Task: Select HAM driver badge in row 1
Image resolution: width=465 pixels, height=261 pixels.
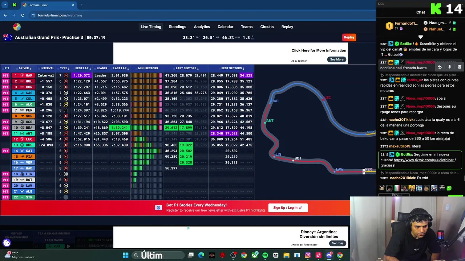Action: [24, 75]
